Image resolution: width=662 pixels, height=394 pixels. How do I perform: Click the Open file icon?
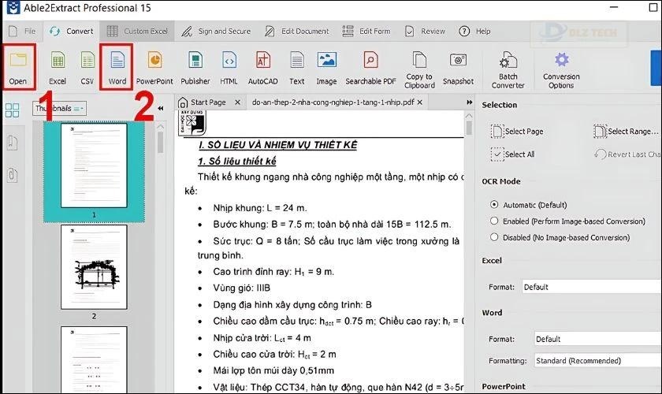[x=18, y=61]
